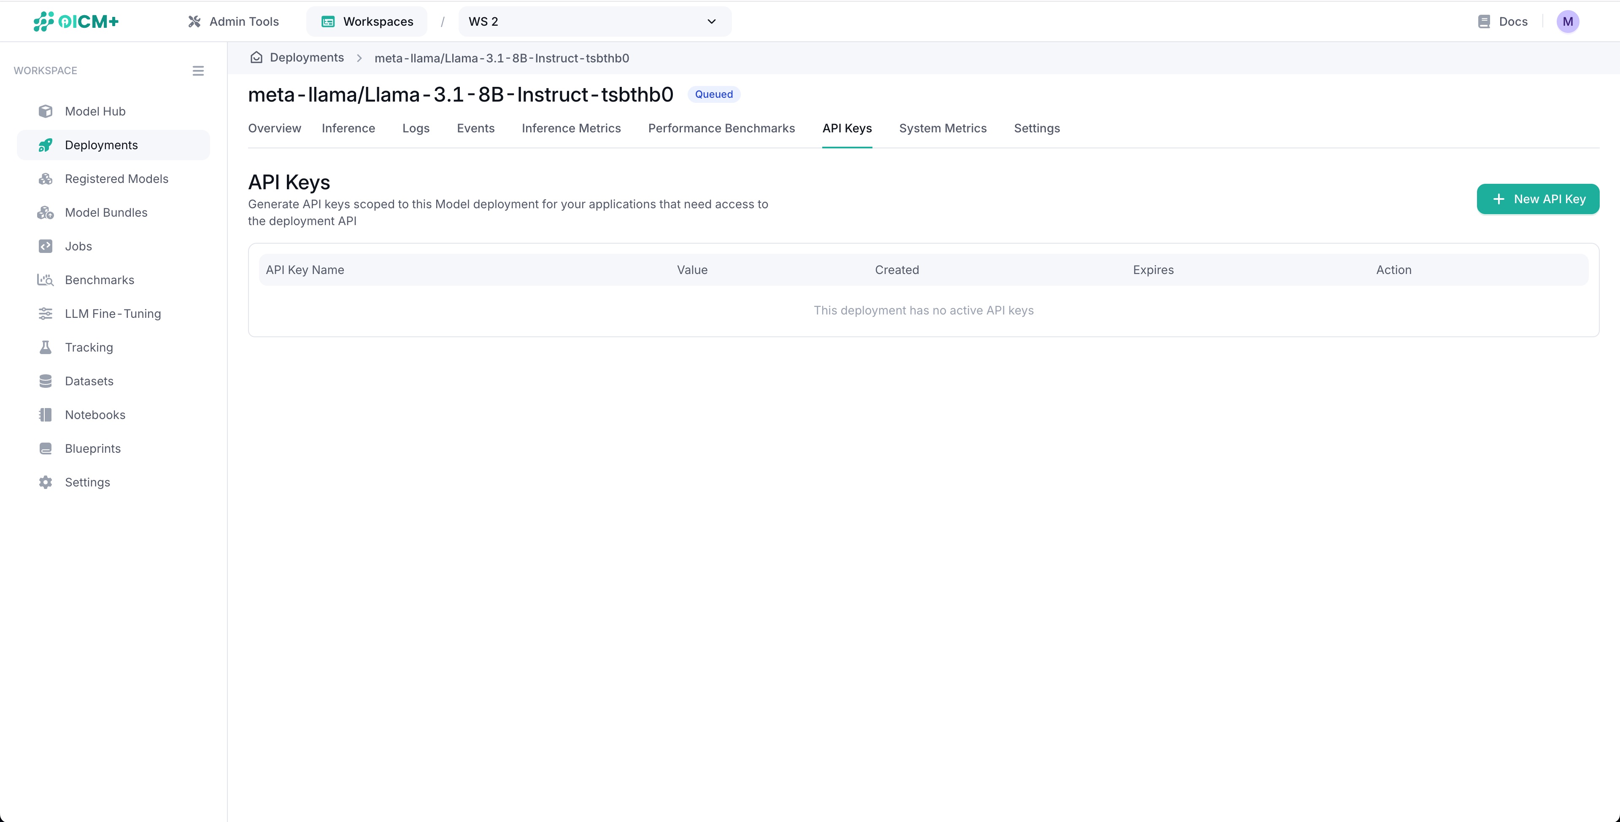1620x822 pixels.
Task: Click the Benchmarks chart icon
Action: coord(45,280)
